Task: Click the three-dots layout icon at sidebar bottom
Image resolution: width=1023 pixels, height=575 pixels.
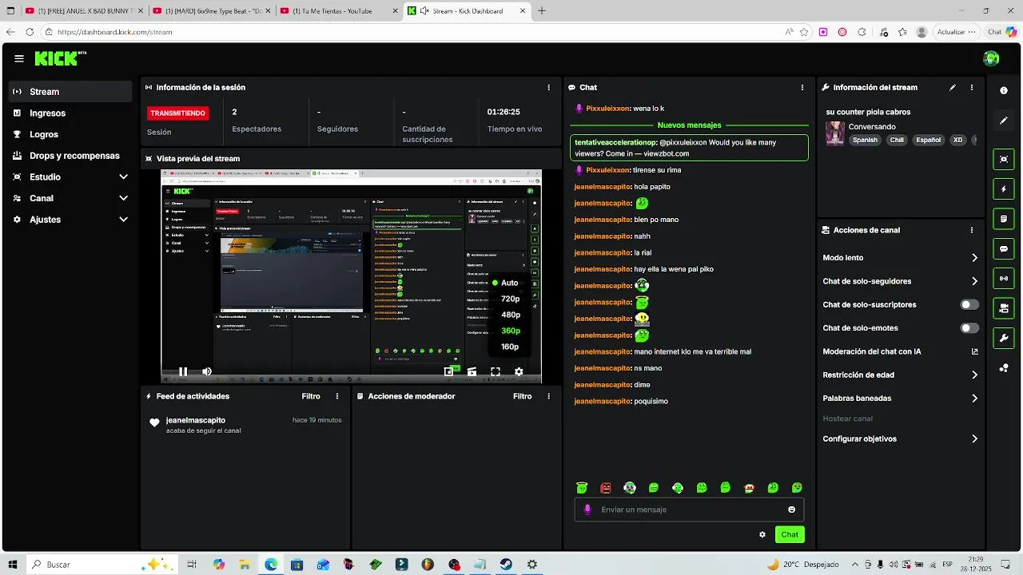Action: 1004,368
